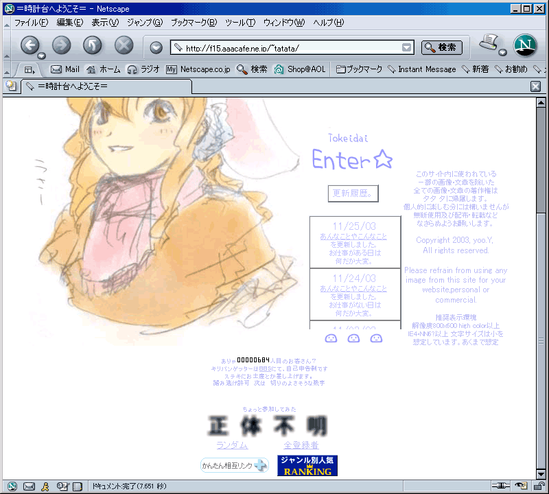Open the あんなことやこんなこと link under 11/24/03
The image size is (549, 494).
pos(353,289)
